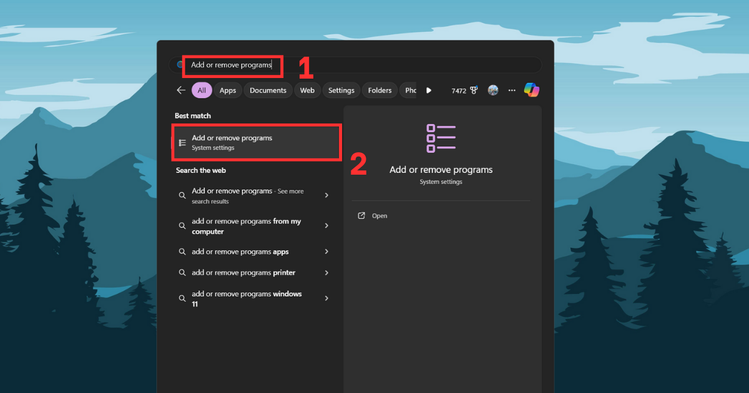
Task: Click the back arrow beside the filters
Action: 180,90
